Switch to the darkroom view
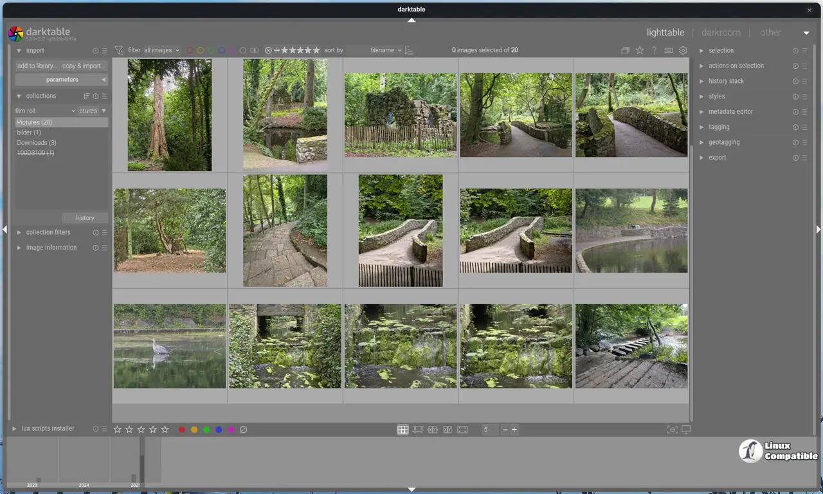The height and width of the screenshot is (494, 823). click(721, 32)
